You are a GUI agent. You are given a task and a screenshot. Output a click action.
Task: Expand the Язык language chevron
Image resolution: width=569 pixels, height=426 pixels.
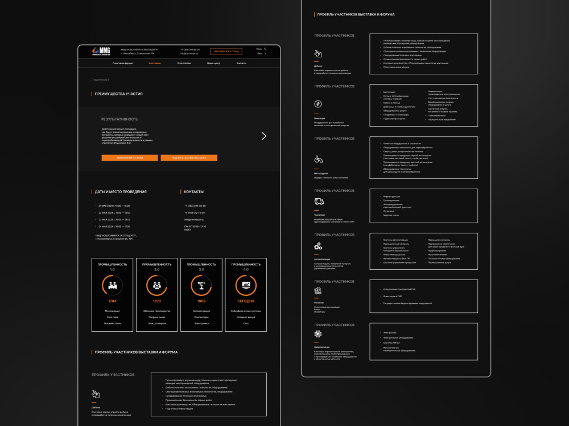point(265,53)
